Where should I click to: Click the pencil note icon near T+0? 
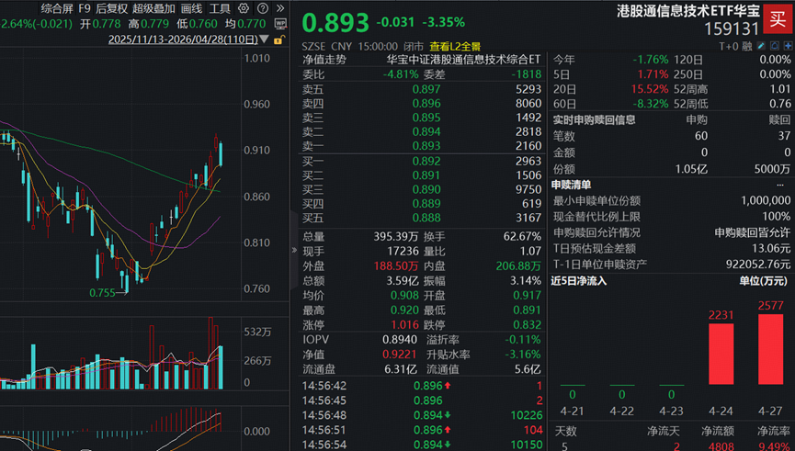(x=761, y=46)
